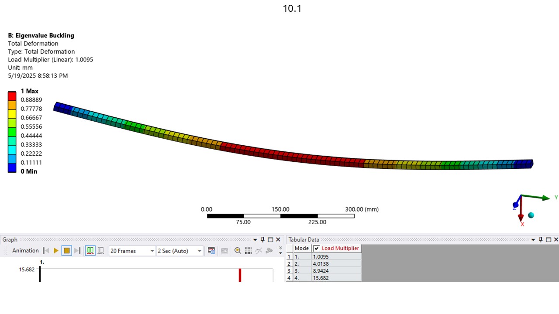Pin the Tabular Data panel

click(541, 240)
